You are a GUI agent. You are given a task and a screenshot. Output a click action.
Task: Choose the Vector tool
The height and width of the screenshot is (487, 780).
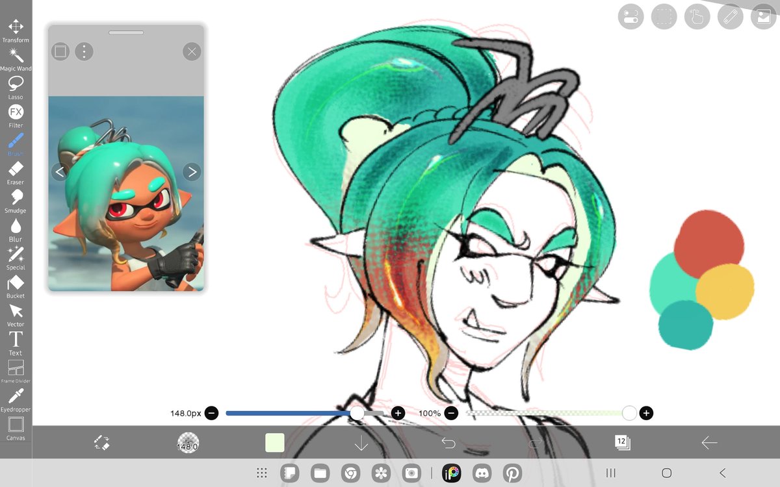click(x=16, y=316)
